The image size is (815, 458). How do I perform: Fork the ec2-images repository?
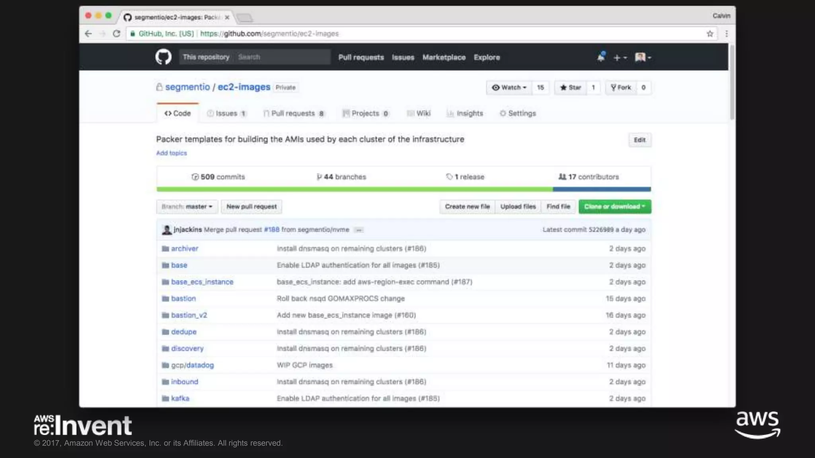(621, 87)
